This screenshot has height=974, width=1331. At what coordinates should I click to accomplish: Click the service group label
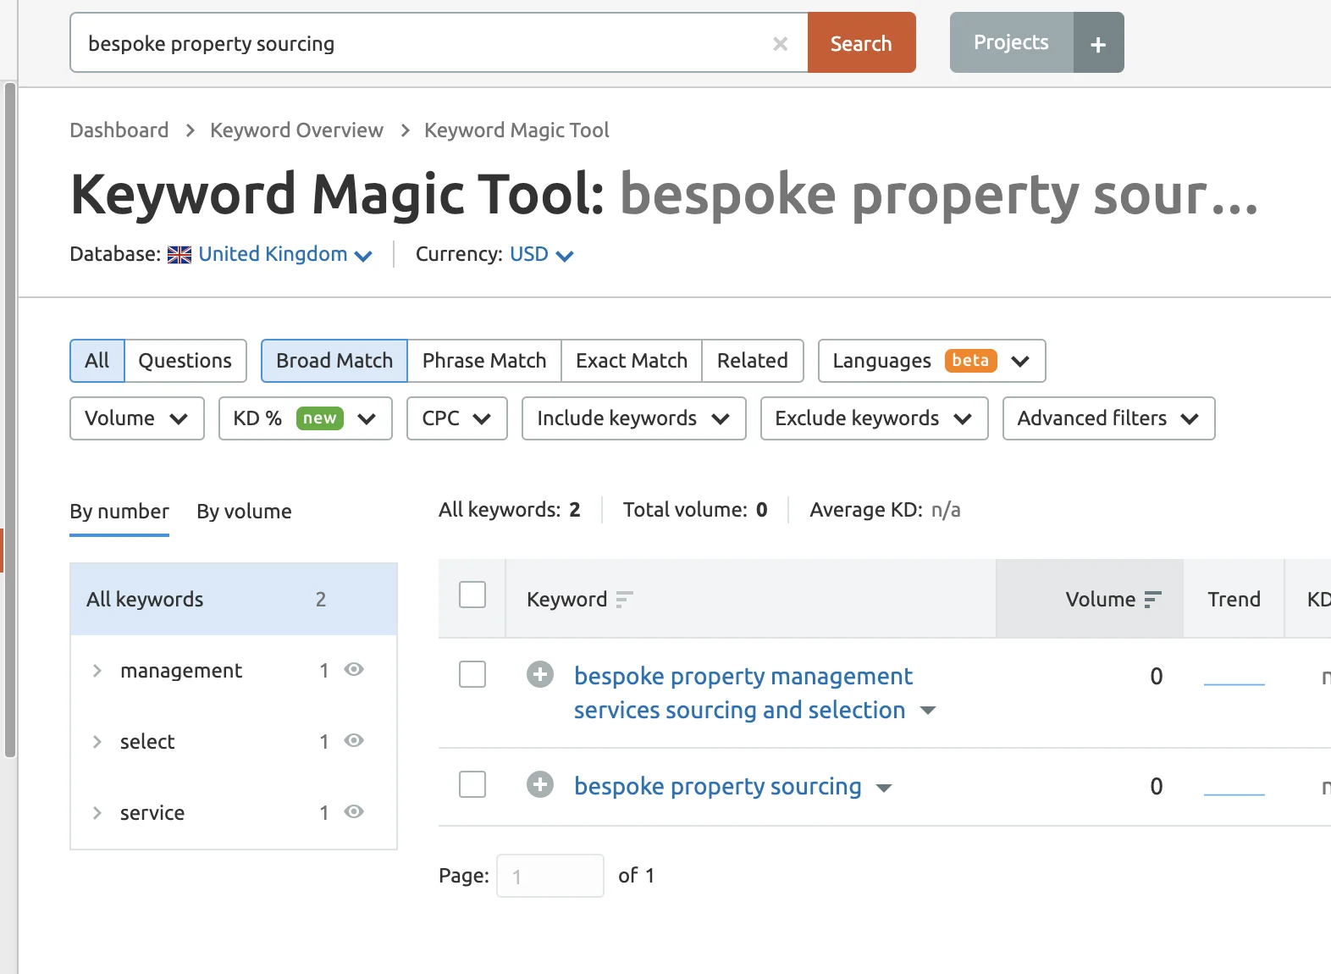pyautogui.click(x=152, y=813)
